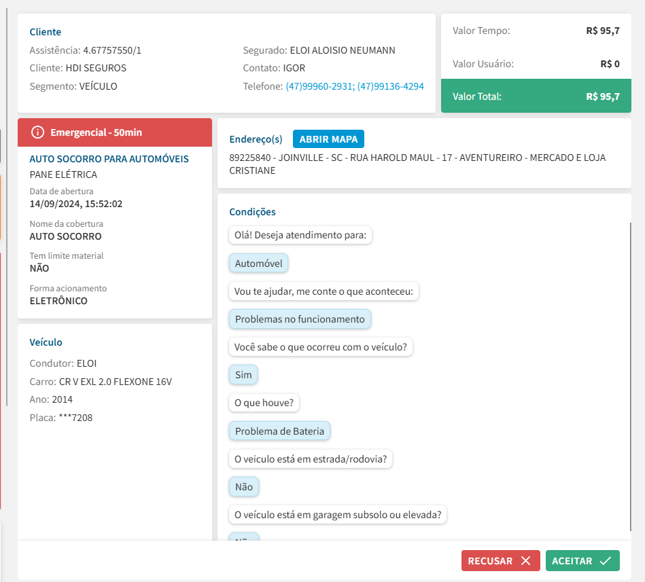Call phone number (47)99960-2931
645x582 pixels.
click(x=319, y=86)
